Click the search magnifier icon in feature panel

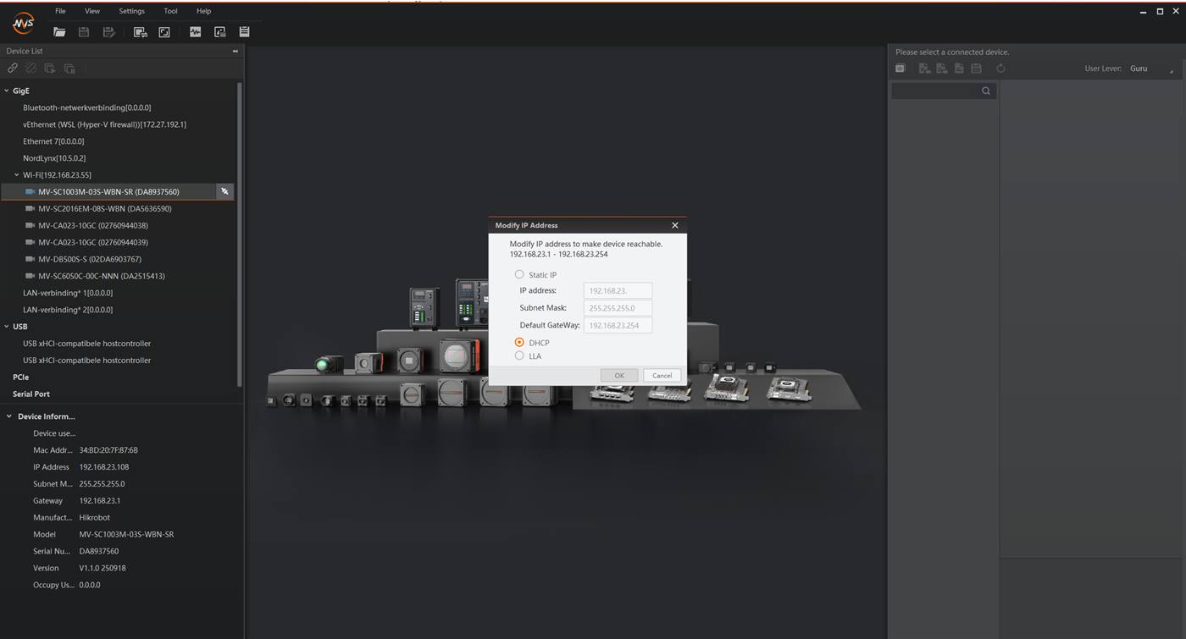[x=986, y=91]
